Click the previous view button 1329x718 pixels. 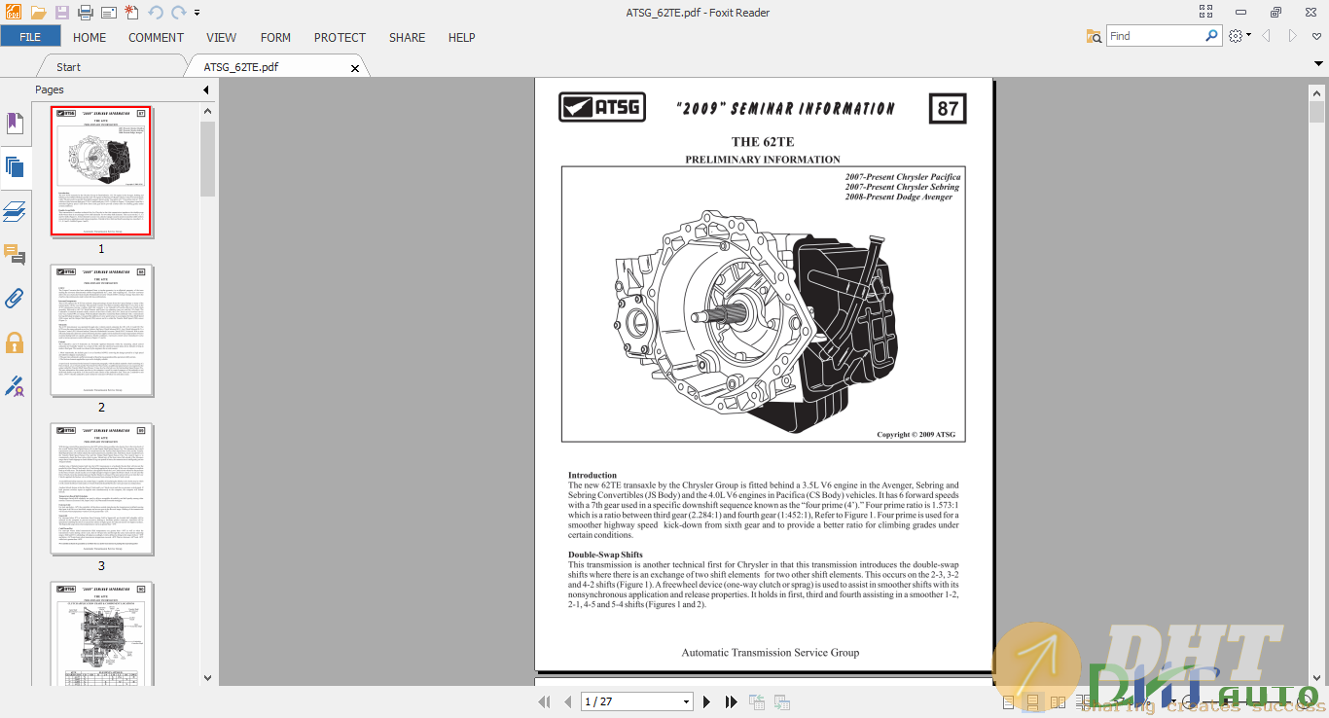pyautogui.click(x=757, y=701)
